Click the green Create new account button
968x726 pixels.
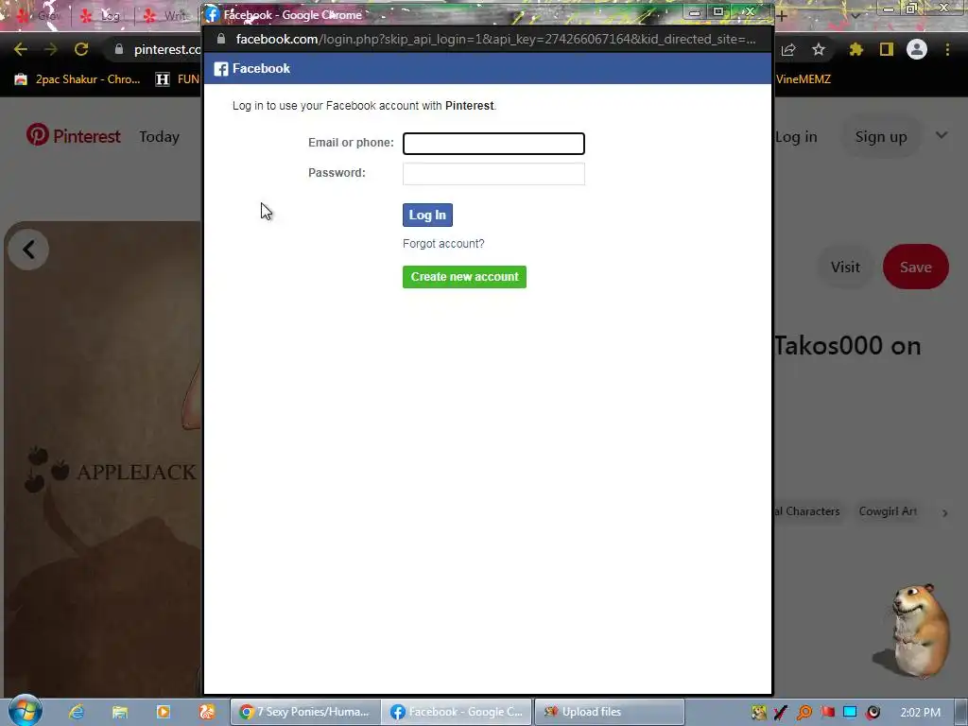464,277
